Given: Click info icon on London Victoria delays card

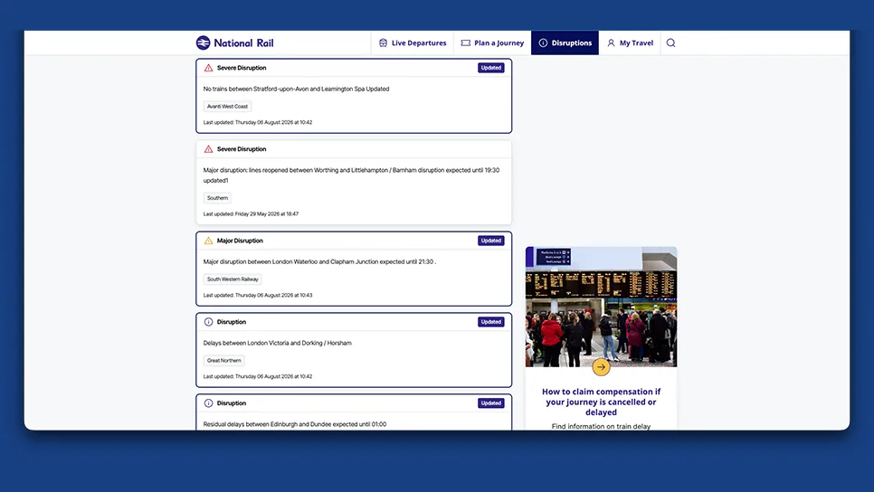Looking at the screenshot, I should (x=208, y=322).
